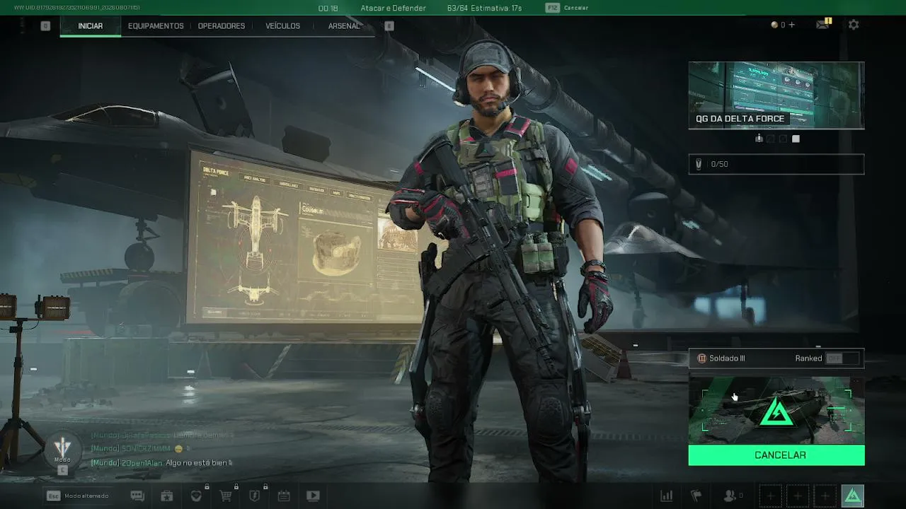
Task: Add currency with the plus icon
Action: click(x=791, y=25)
